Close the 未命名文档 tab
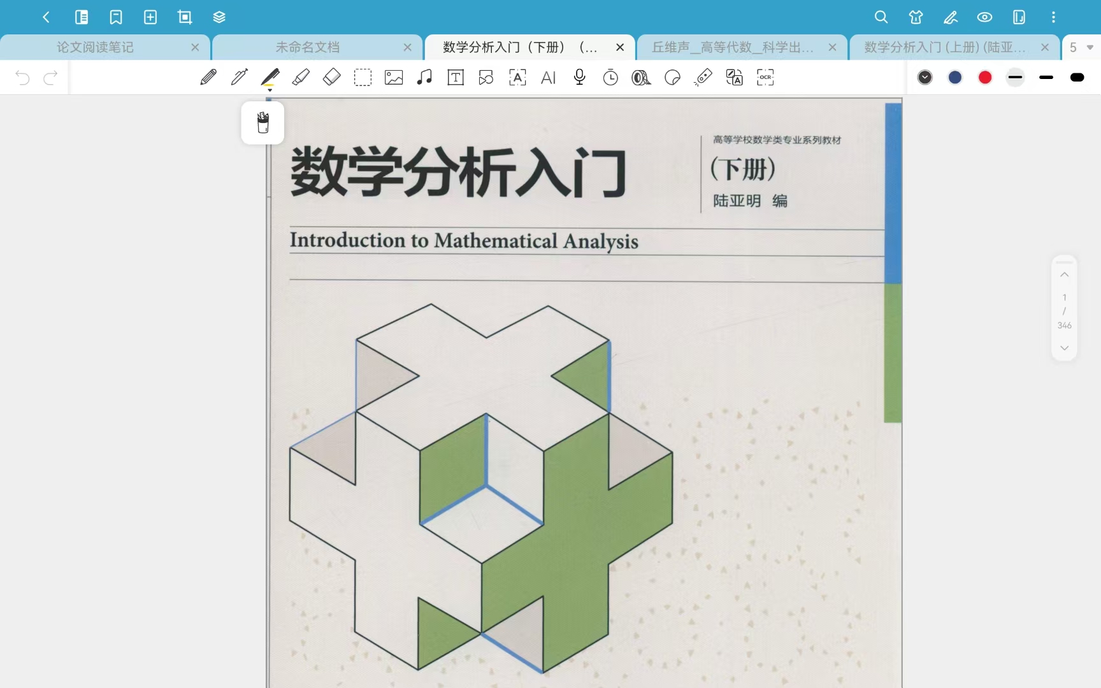 407,47
